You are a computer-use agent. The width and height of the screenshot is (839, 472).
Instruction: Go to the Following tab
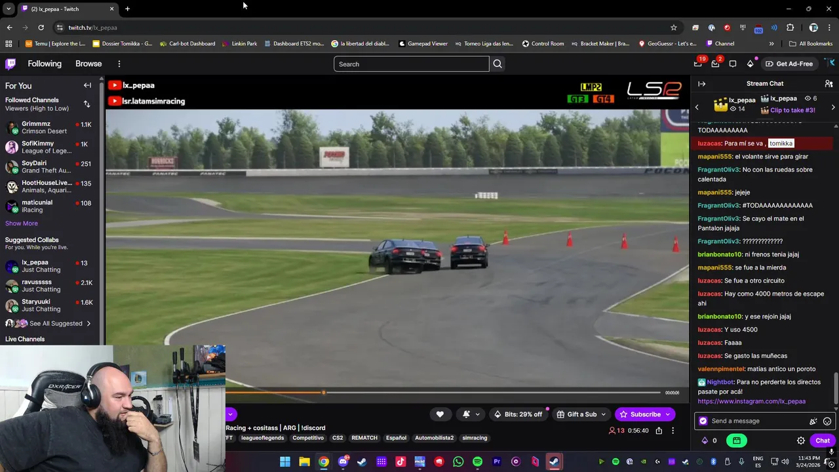(45, 64)
